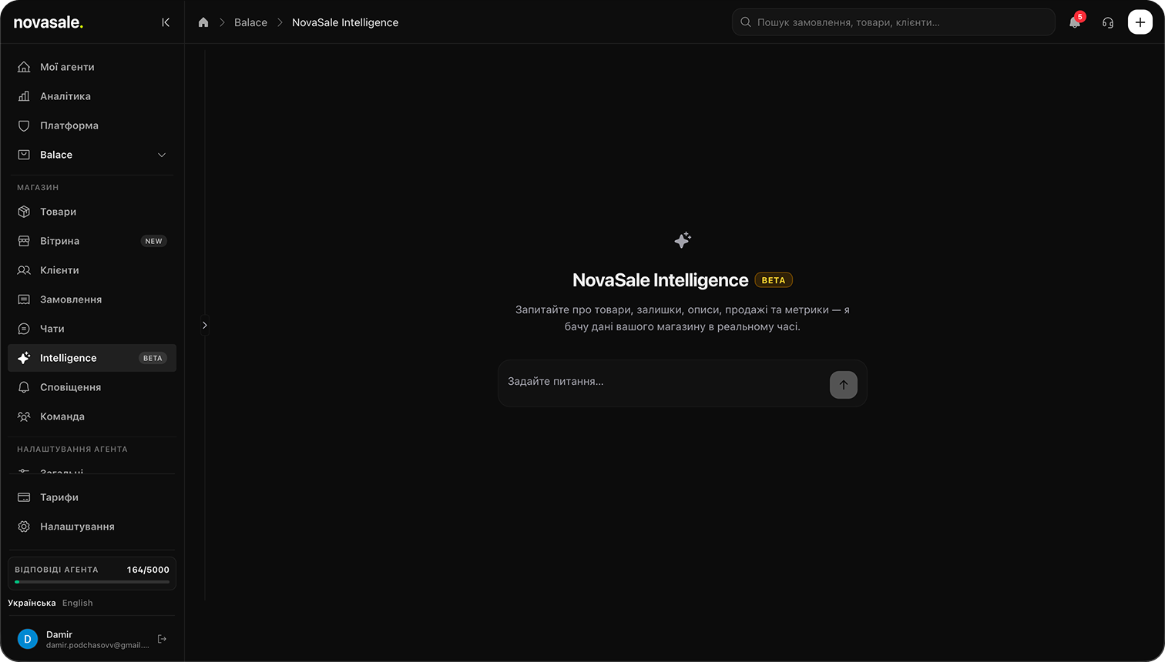1165x662 pixels.
Task: Collapse the sidebar with the arrow icon
Action: coord(166,22)
